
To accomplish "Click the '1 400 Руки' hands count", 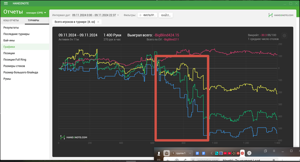I will point(112,35).
